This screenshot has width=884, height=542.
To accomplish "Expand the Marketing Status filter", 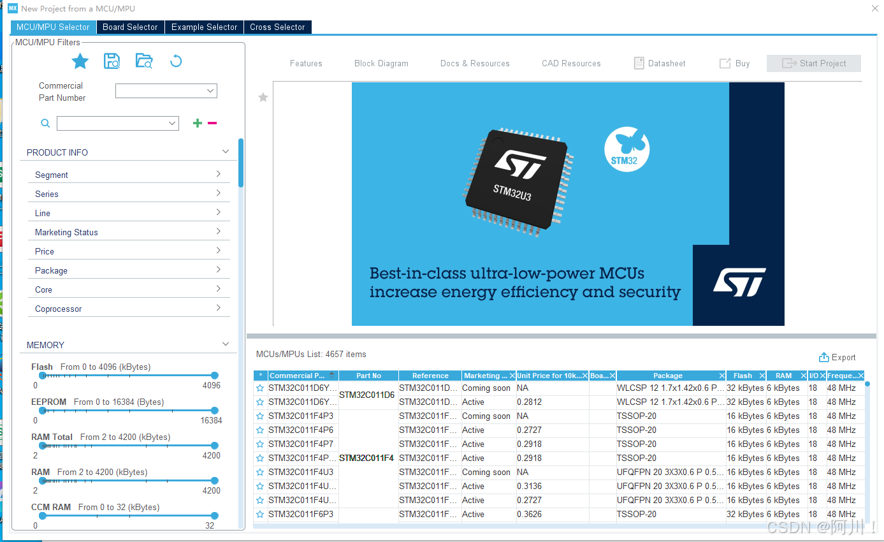I will (219, 231).
